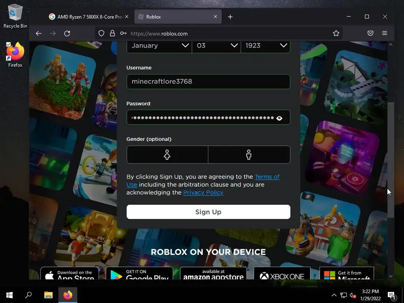Click the page vertical scrollbar thumb
Image resolution: width=404 pixels, height=303 pixels.
click(x=391, y=160)
